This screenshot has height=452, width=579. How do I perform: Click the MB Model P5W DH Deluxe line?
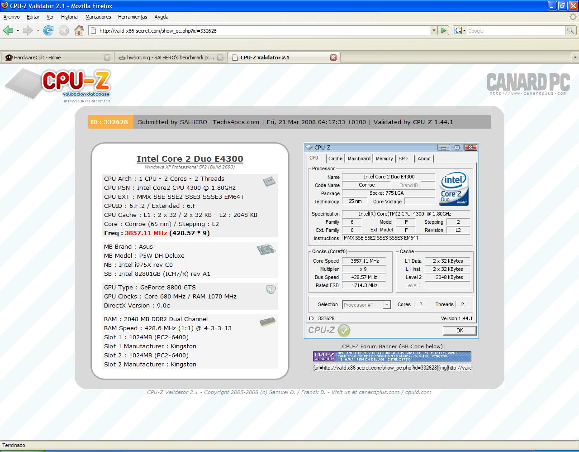tap(144, 255)
